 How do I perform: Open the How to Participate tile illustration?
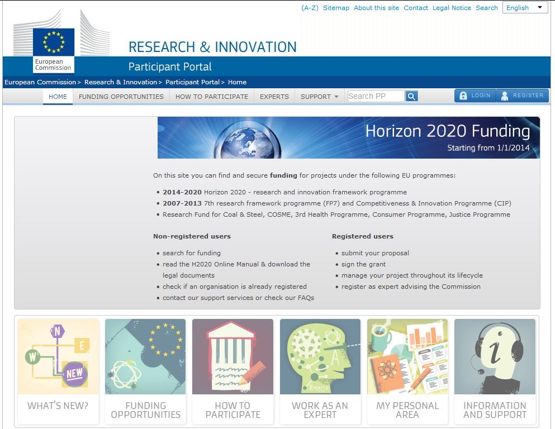pyautogui.click(x=233, y=356)
